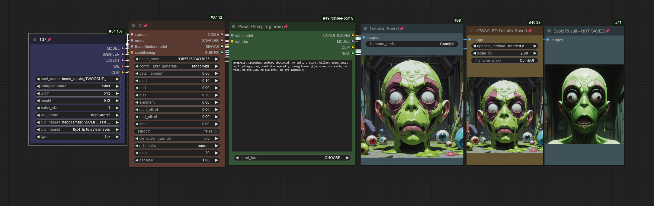Decrease width value with left arrow

click(38, 93)
